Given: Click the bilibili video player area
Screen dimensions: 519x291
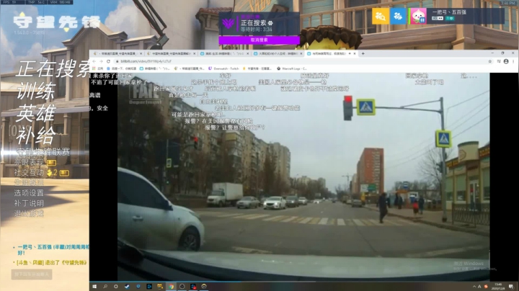Looking at the screenshot, I should click(303, 177).
